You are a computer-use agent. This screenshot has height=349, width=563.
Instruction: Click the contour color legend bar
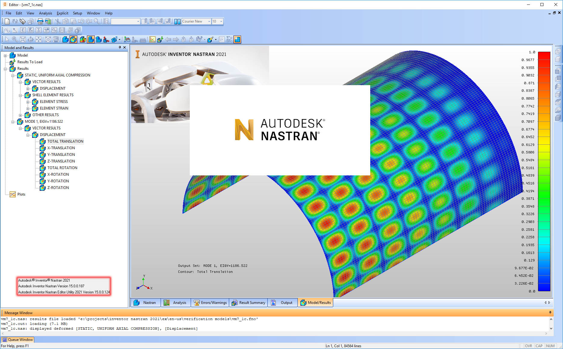point(544,171)
